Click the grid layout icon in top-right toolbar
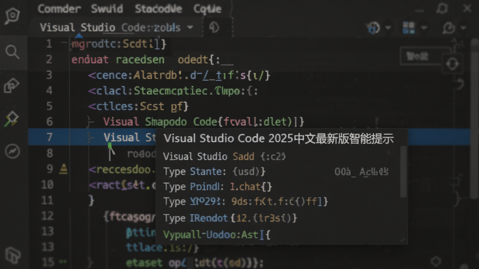479x269 pixels. (409, 28)
